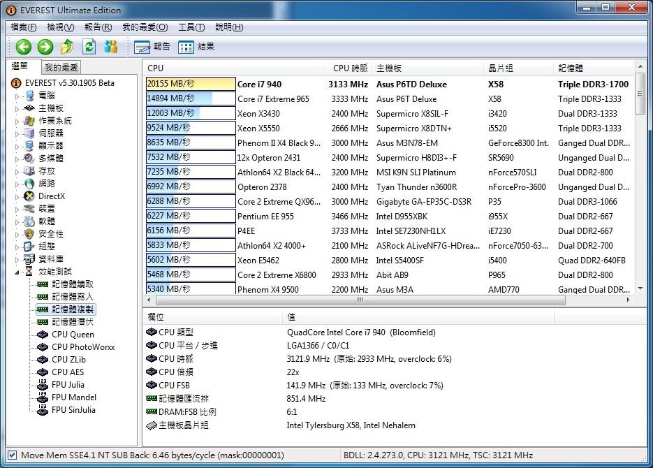Open user management people icon in toolbar
The width and height of the screenshot is (653, 468).
[110, 47]
